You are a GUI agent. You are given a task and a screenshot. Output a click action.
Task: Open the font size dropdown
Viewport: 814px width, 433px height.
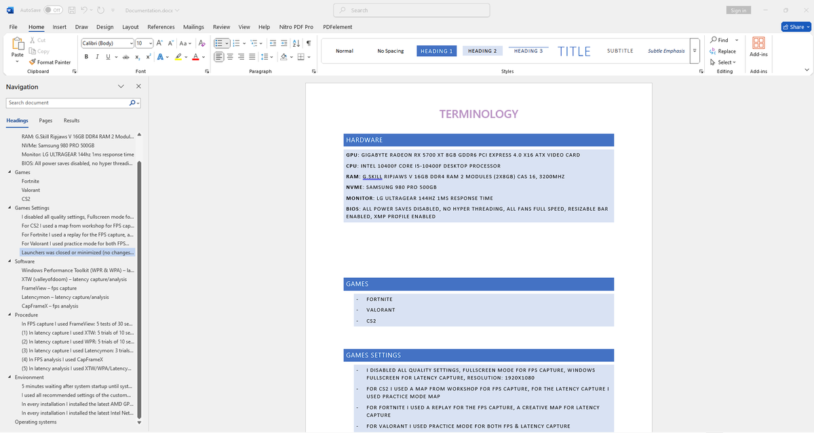click(151, 43)
